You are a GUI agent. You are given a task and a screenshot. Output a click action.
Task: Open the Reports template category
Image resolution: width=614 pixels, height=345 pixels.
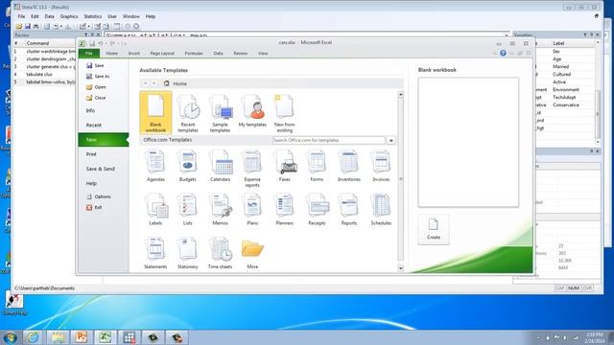pos(349,210)
